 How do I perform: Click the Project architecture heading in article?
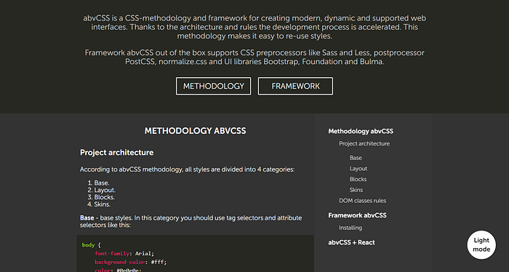116,153
